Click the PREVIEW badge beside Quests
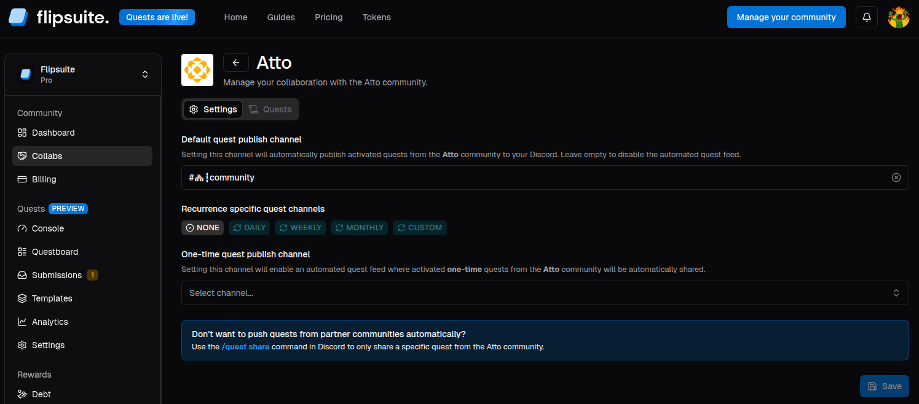919x404 pixels. pos(68,209)
